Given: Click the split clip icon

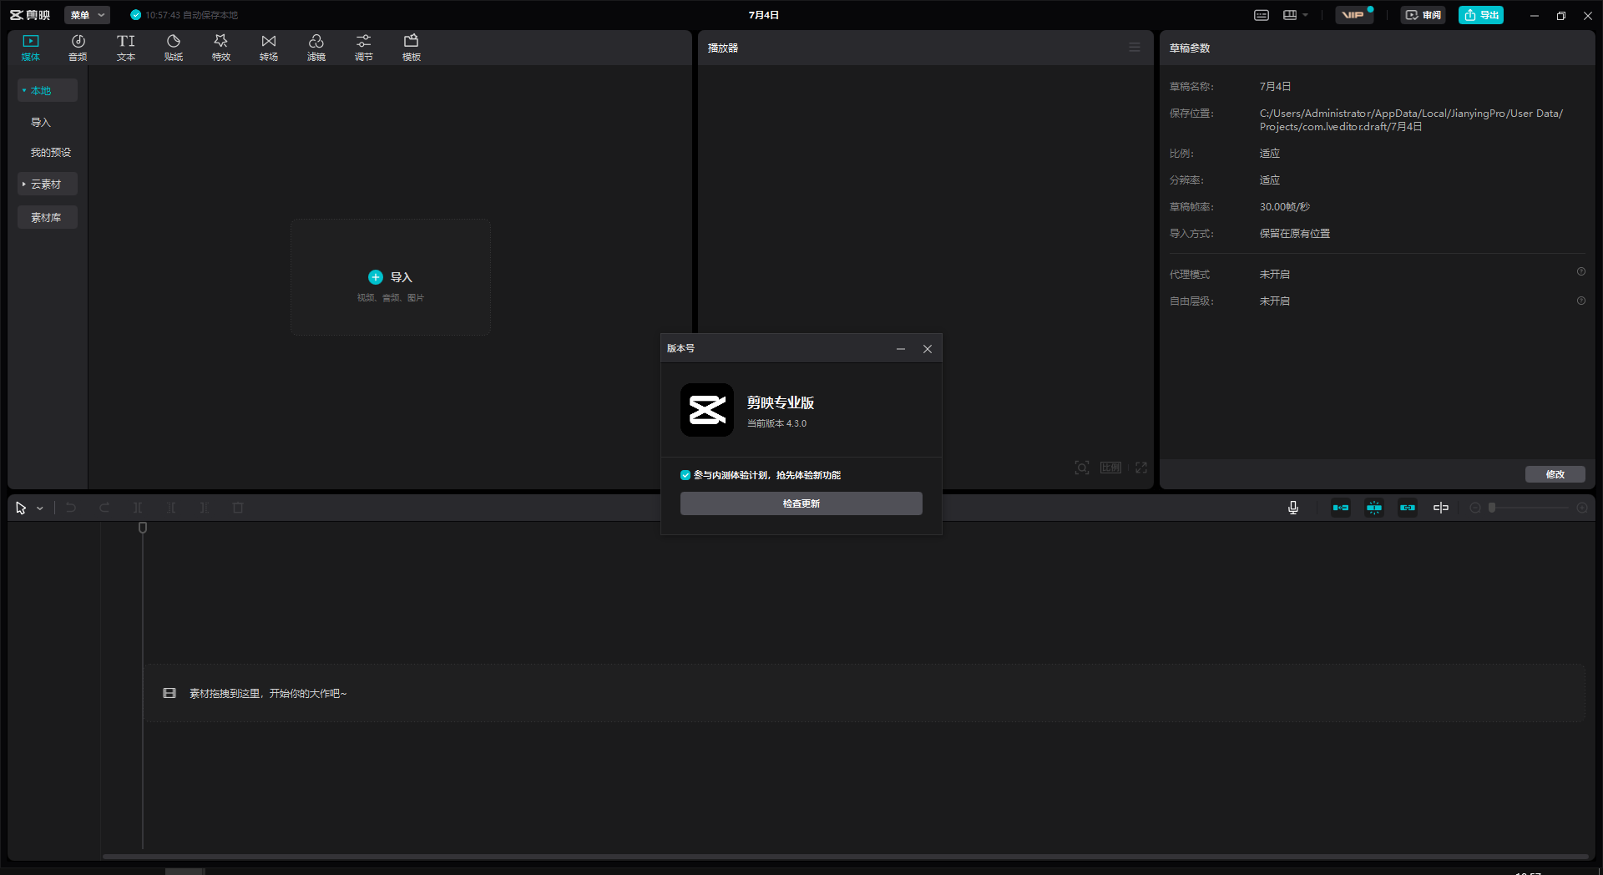Looking at the screenshot, I should 139,508.
